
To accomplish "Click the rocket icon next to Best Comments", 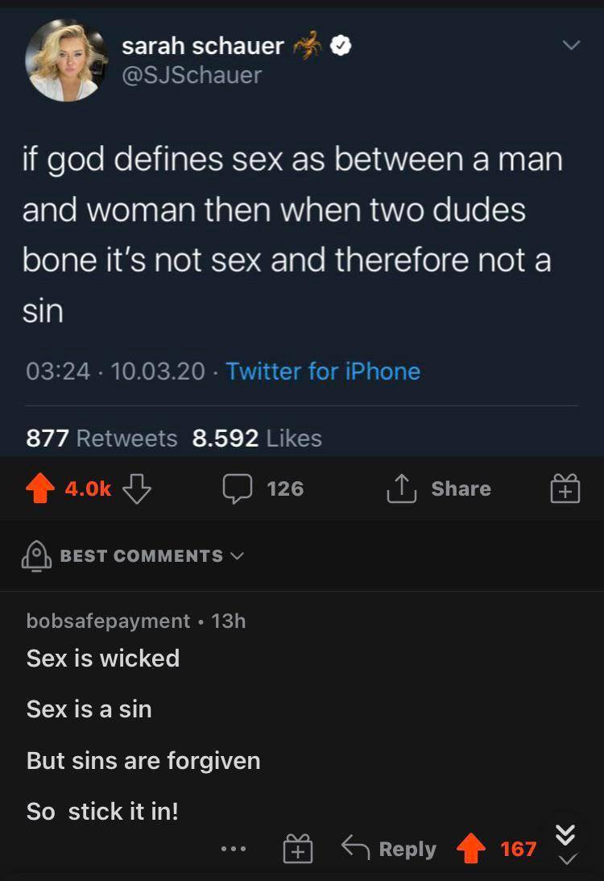I will coord(38,555).
